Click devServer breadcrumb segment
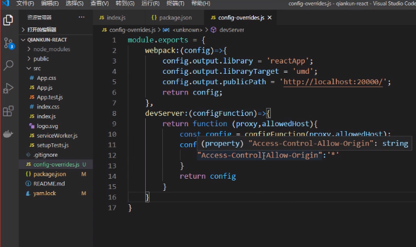 pos(231,30)
